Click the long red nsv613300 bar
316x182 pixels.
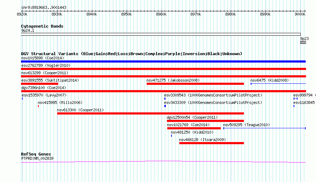(150, 113)
